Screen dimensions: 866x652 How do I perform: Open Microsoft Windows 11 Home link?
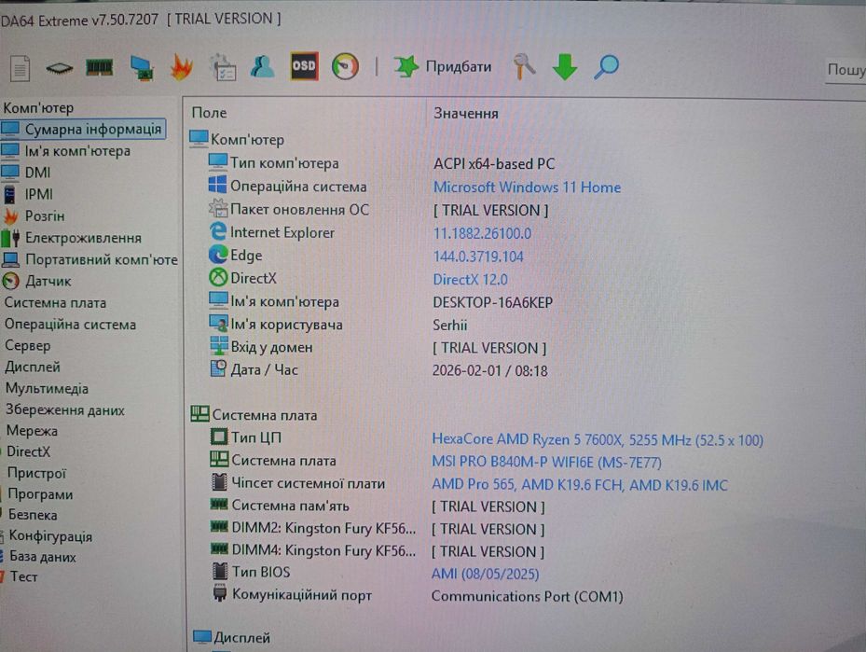tap(527, 187)
